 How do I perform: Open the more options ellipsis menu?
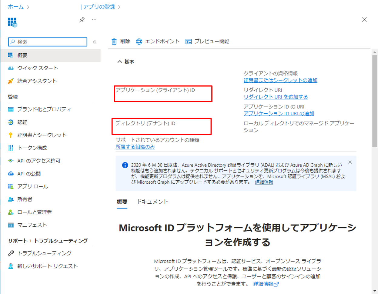(94, 20)
